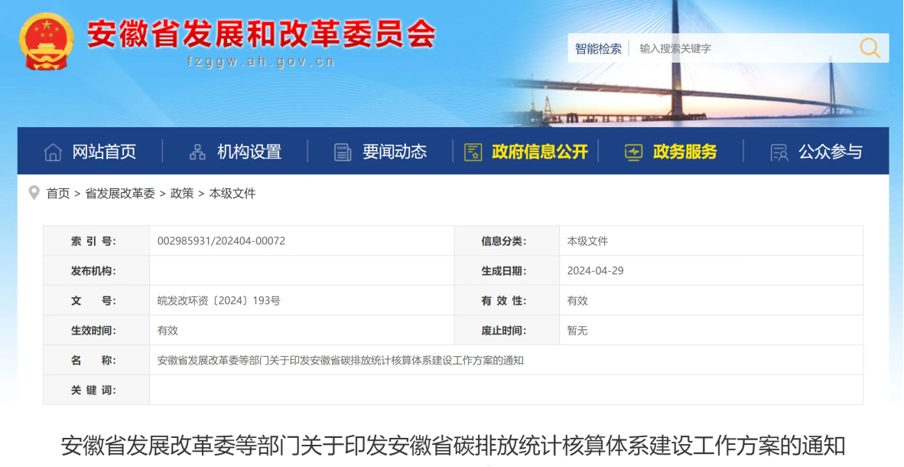Click the 发布机构 label cell
The width and height of the screenshot is (904, 467).
[96, 271]
